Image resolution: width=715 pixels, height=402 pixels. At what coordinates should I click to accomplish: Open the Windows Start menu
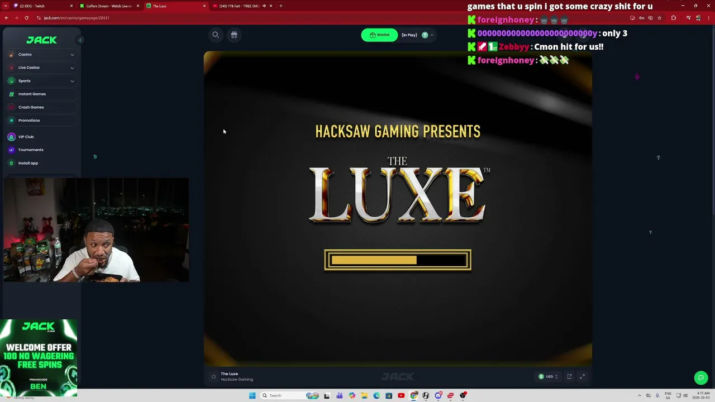pos(252,396)
